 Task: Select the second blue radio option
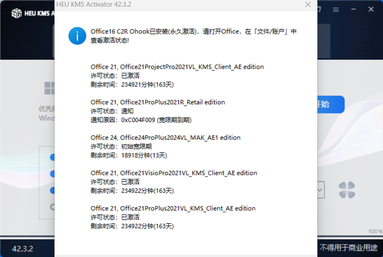pyautogui.click(x=52, y=174)
